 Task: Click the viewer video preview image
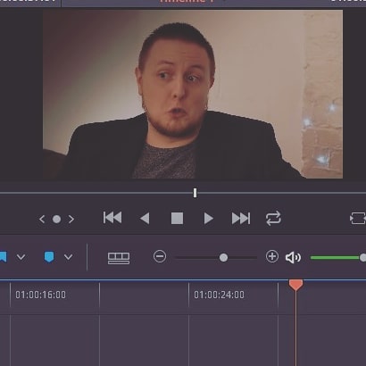pyautogui.click(x=193, y=94)
